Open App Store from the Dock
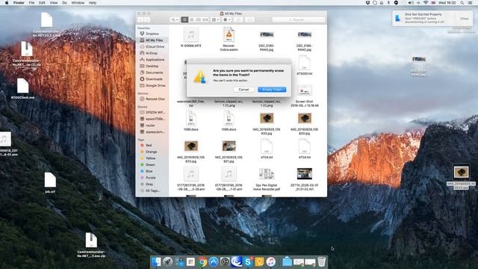478x269 pixels. point(214,262)
